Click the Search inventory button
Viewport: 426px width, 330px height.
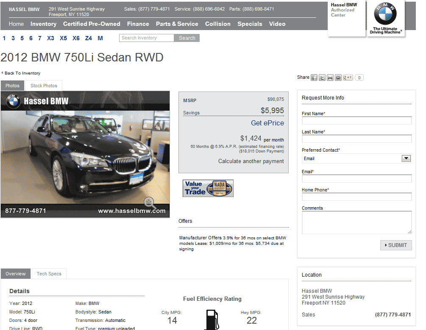(187, 38)
